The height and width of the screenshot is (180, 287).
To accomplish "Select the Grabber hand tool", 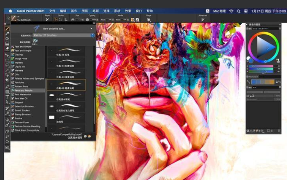I will tap(7, 132).
